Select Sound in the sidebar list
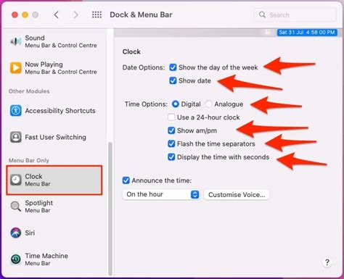The height and width of the screenshot is (279, 344). pos(54,41)
